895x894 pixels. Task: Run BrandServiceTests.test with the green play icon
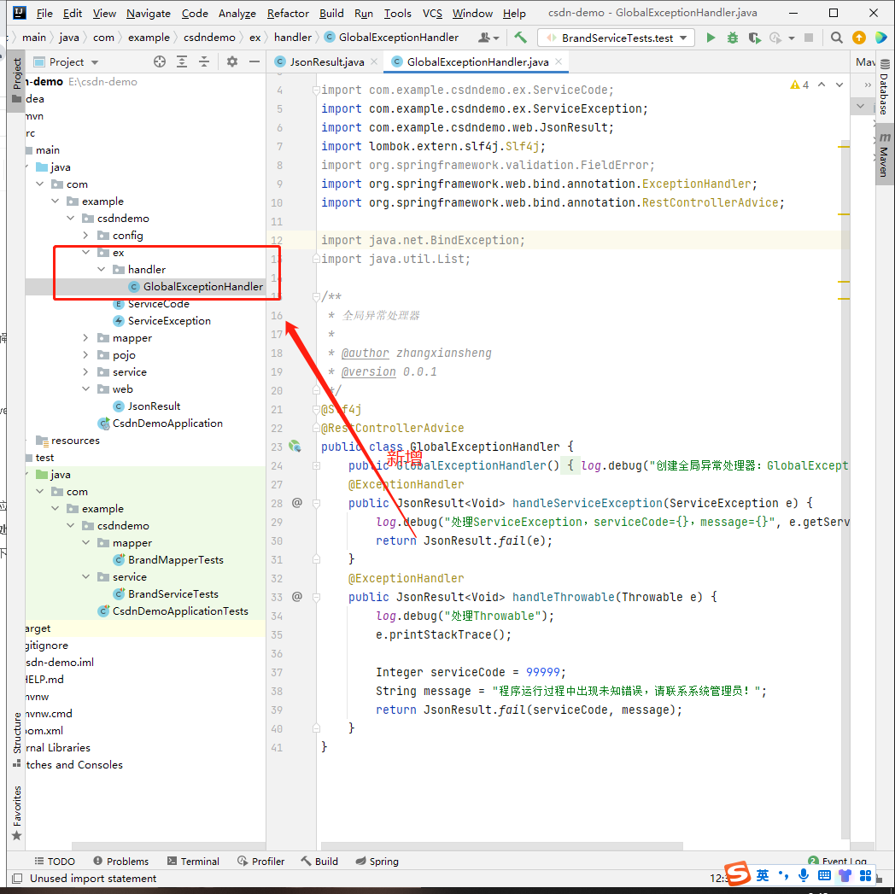point(711,38)
